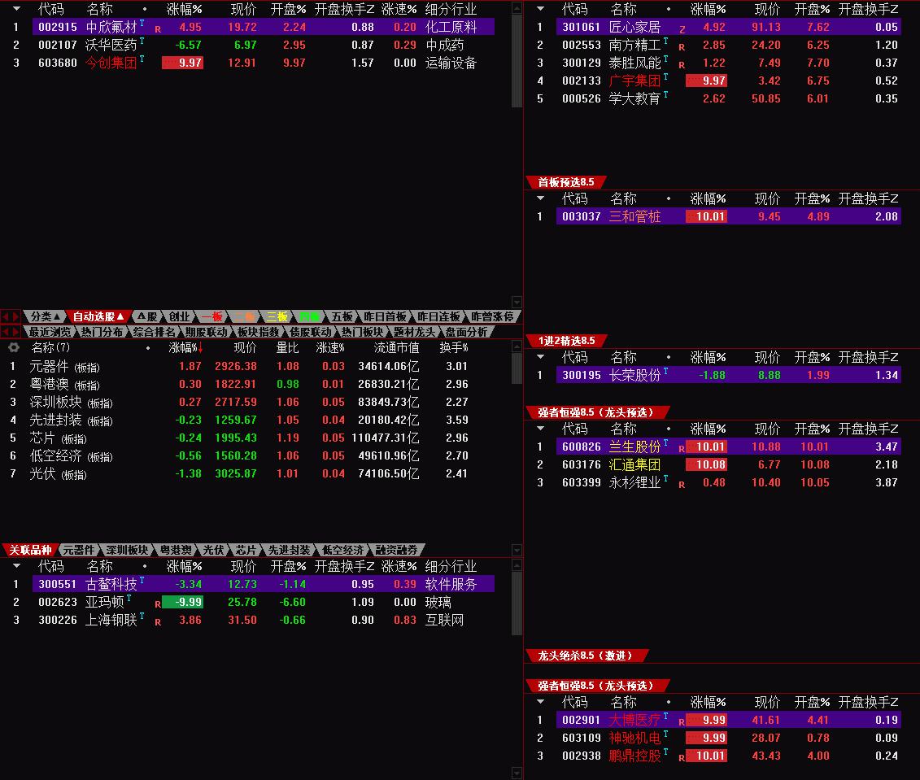Expand the triangle menu above the 大博医疗 row
920x780 pixels.
point(540,701)
